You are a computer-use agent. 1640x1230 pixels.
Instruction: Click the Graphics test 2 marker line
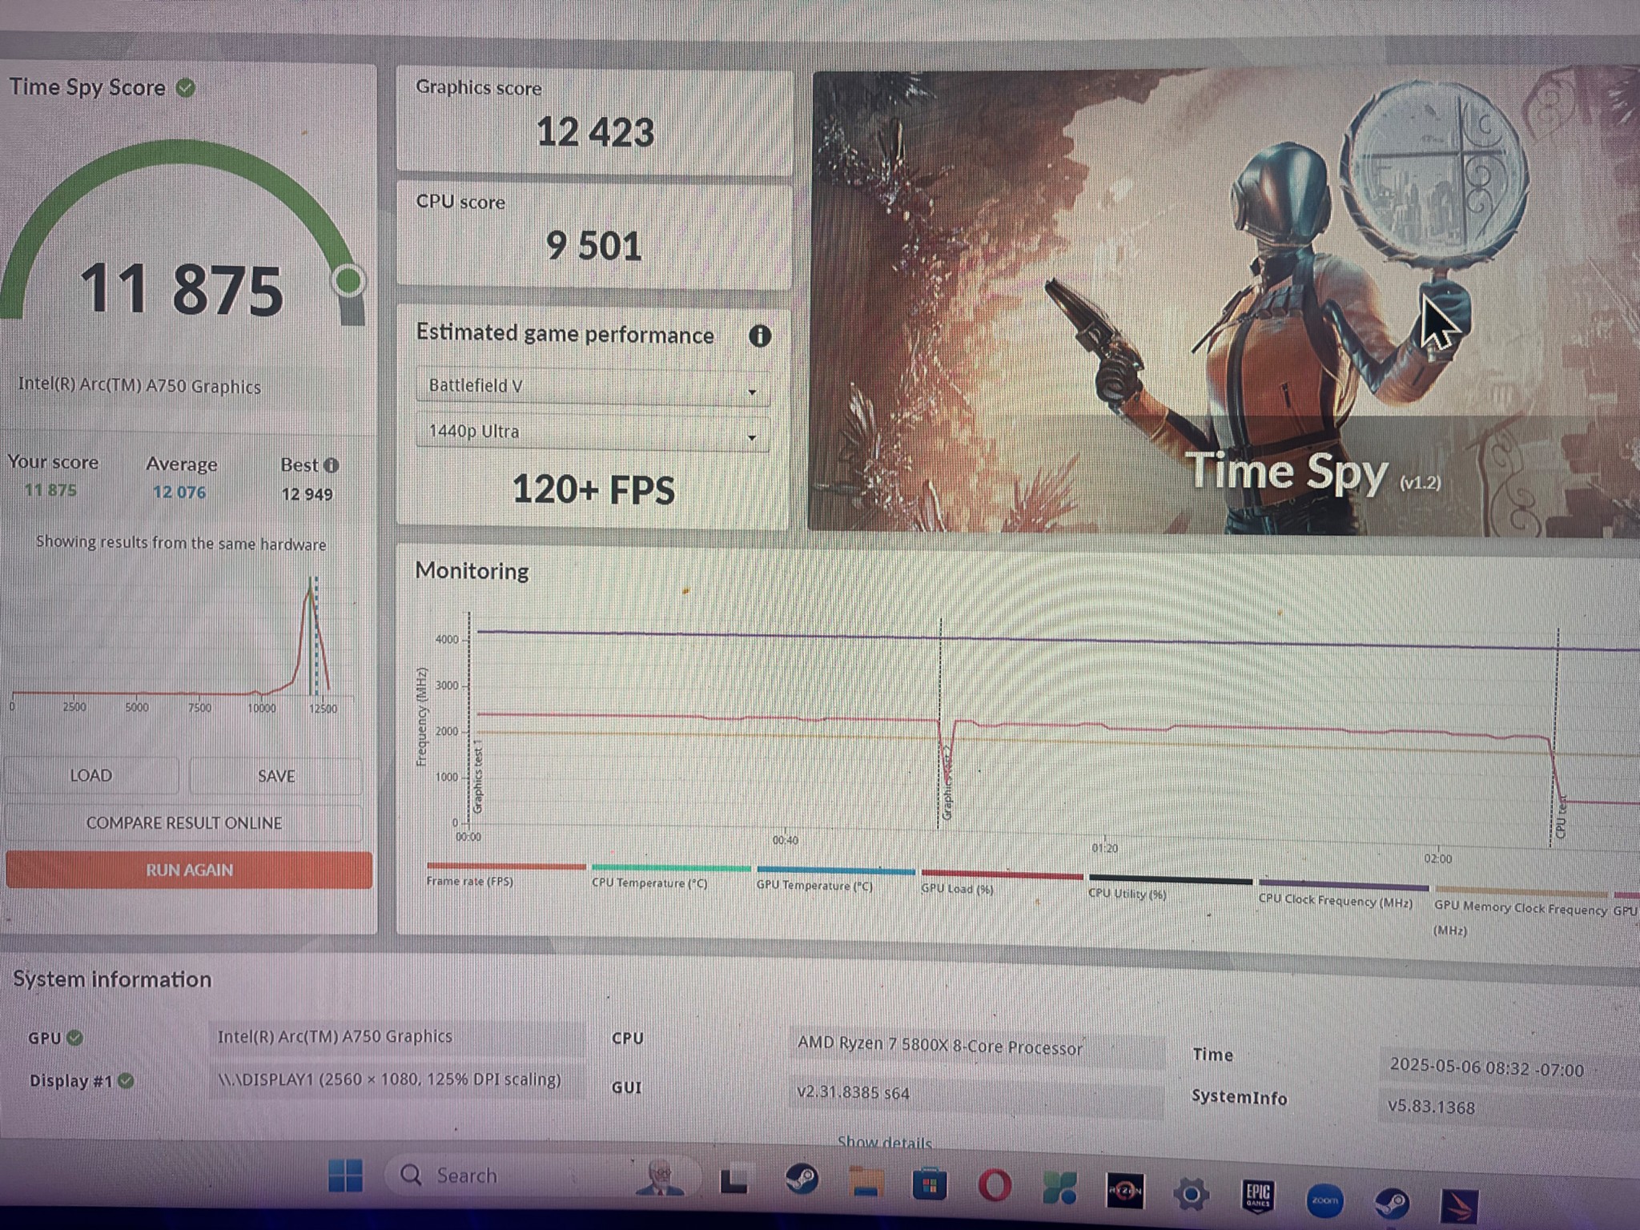click(940, 725)
